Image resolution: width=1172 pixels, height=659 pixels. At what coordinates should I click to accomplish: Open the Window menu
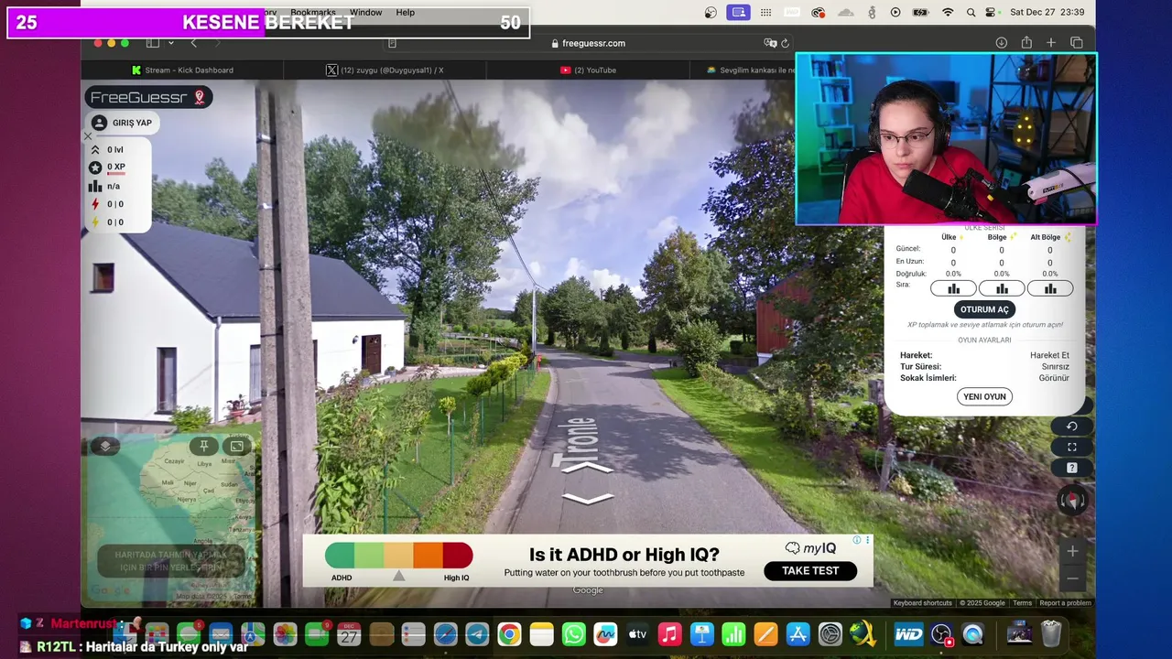coord(365,12)
